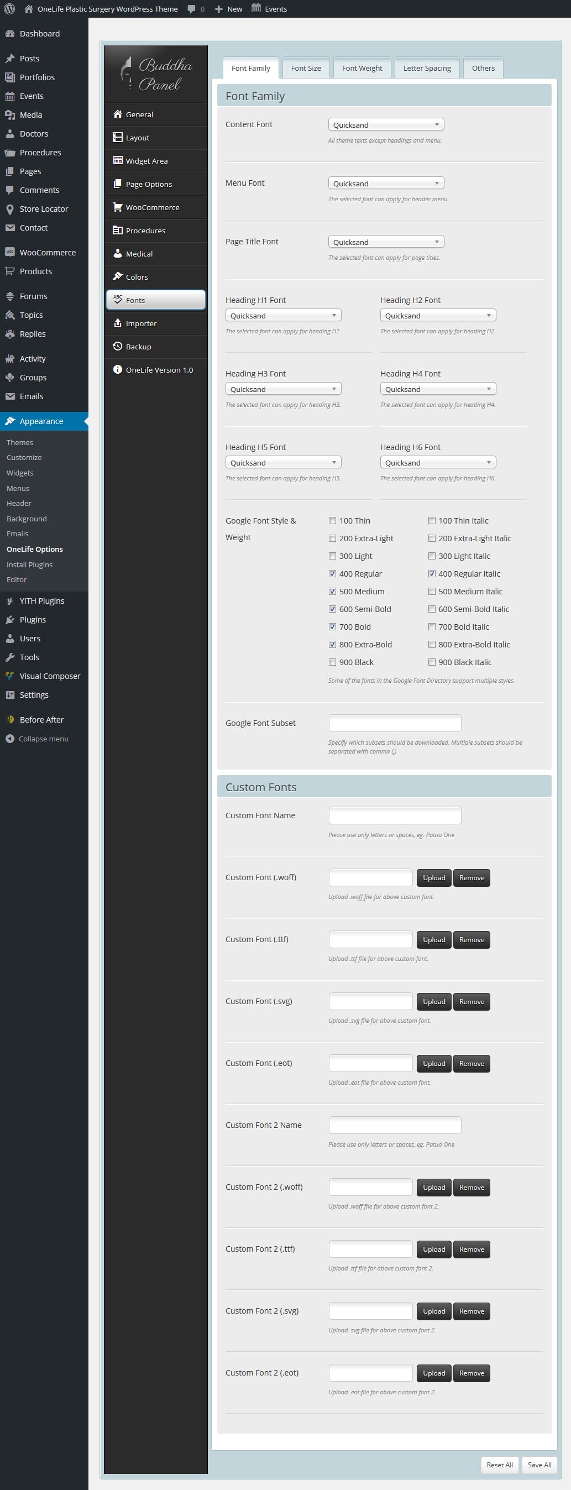The image size is (571, 1490).
Task: Click the comments bubble icon in admin bar
Action: coord(191,9)
